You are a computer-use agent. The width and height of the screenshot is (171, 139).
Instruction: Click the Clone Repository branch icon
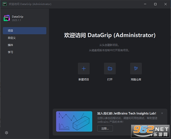[136, 69]
